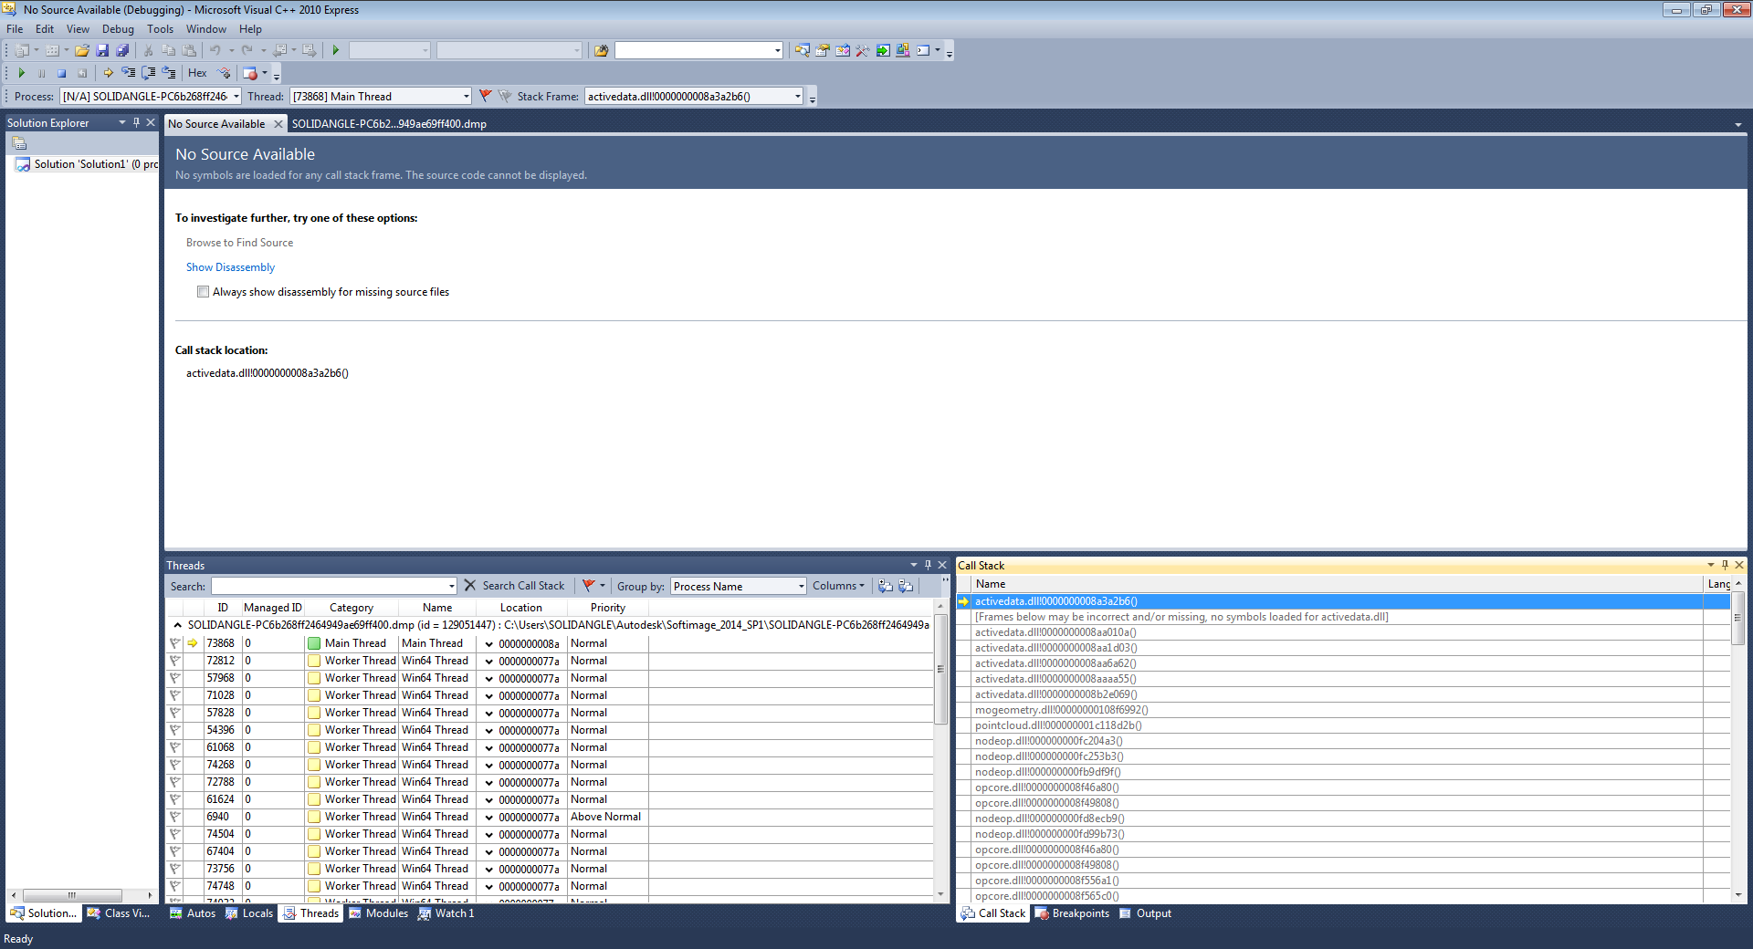Toggle the flag on thread 72812
This screenshot has height=949, width=1753.
pyautogui.click(x=174, y=661)
